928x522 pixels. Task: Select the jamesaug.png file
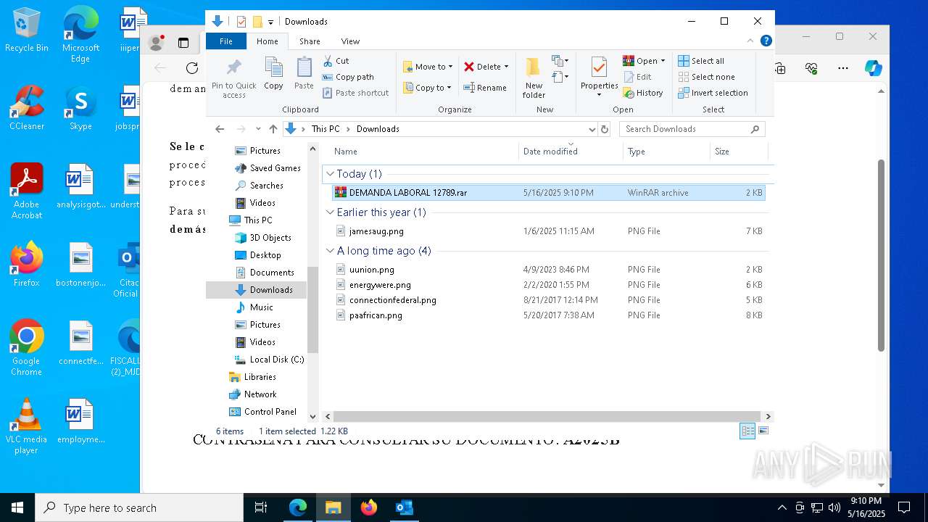coord(547,231)
